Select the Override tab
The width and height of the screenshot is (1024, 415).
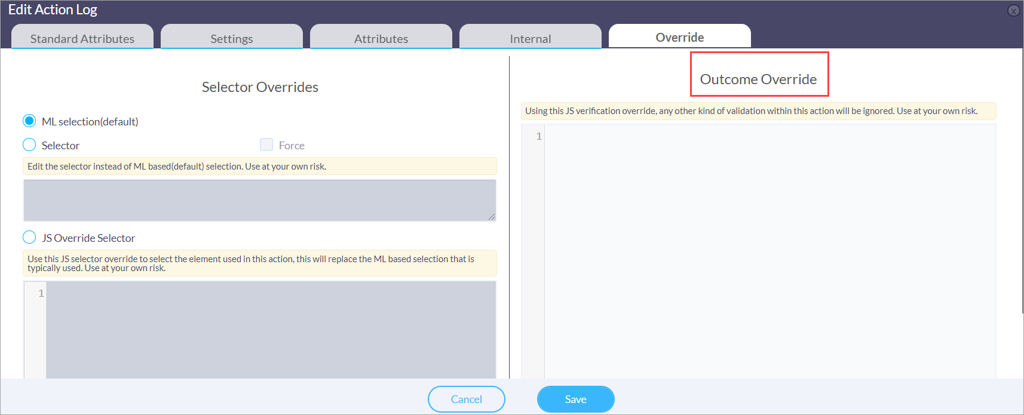(x=680, y=36)
